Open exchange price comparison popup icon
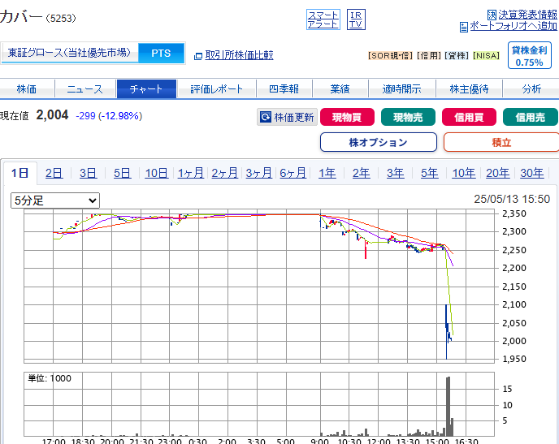 coord(197,56)
